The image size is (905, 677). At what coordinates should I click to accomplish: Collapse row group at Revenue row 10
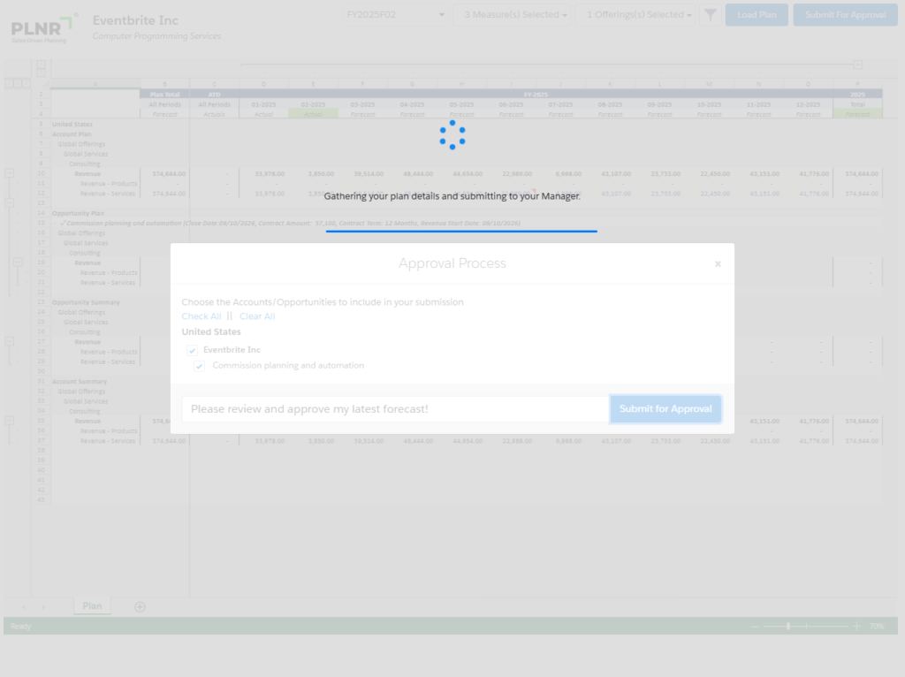click(9, 173)
